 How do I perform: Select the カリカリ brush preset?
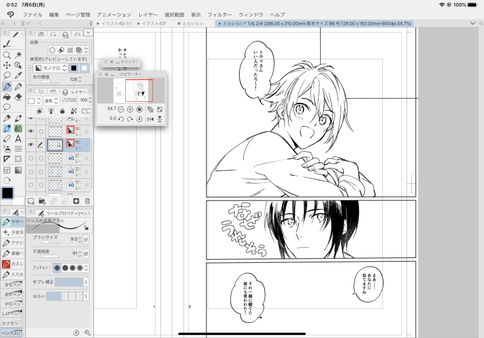coord(11,323)
